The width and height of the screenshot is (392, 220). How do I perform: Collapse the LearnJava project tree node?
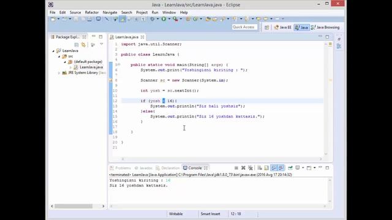click(x=53, y=51)
